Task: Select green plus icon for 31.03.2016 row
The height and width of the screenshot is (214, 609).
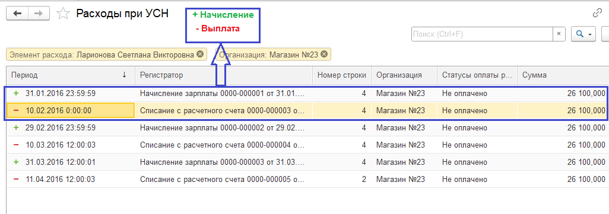Action: pos(16,162)
